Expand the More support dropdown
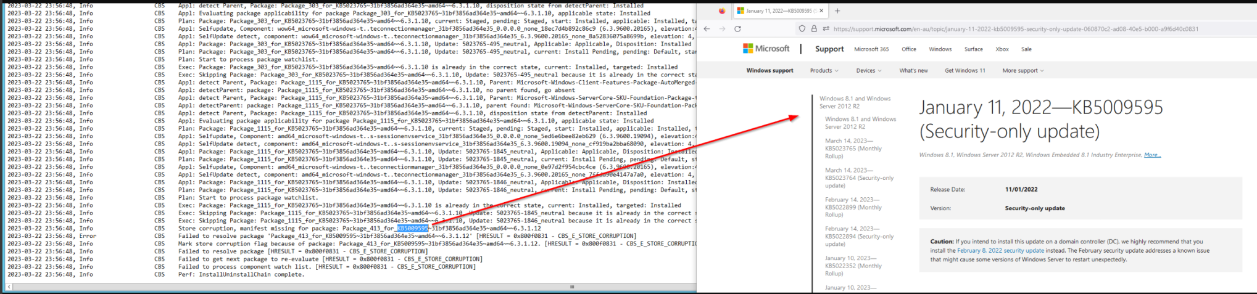This screenshot has height=294, width=1257. pos(1023,70)
